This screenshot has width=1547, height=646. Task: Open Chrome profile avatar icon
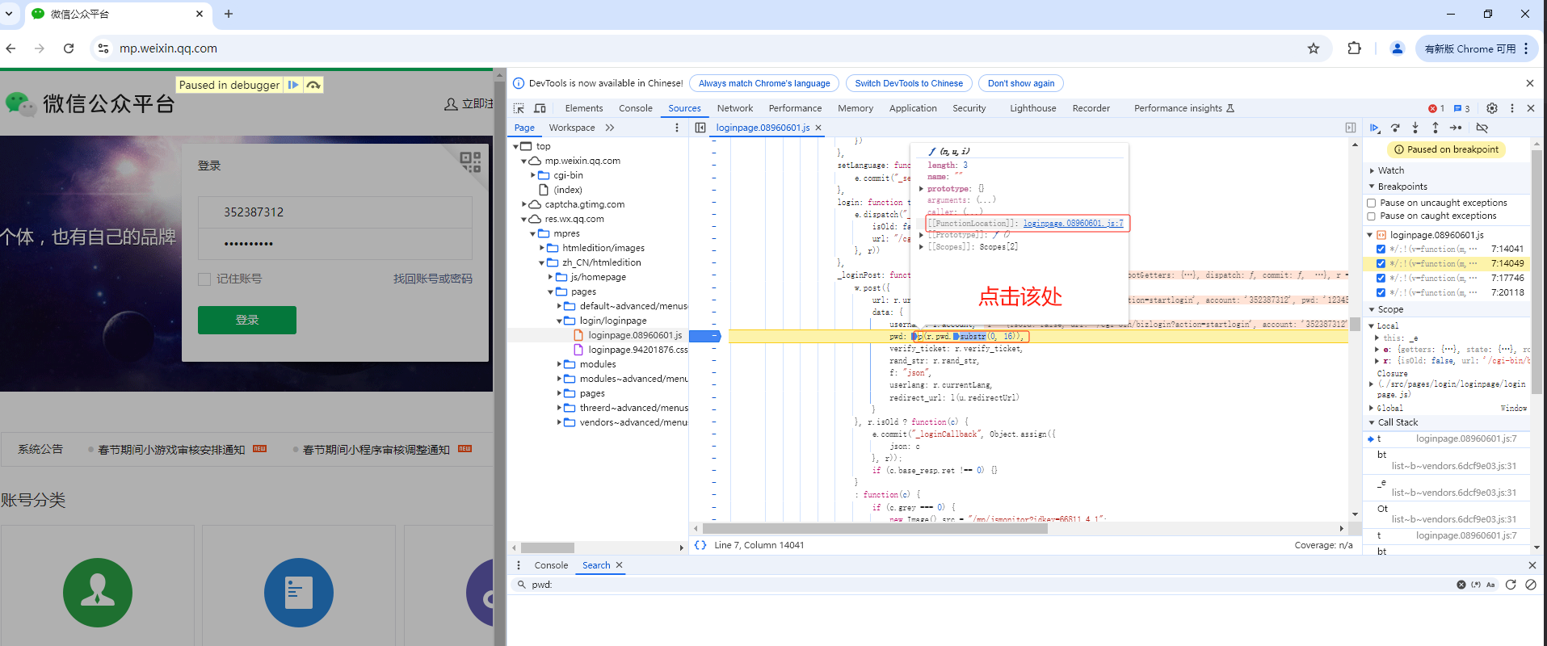pos(1398,48)
